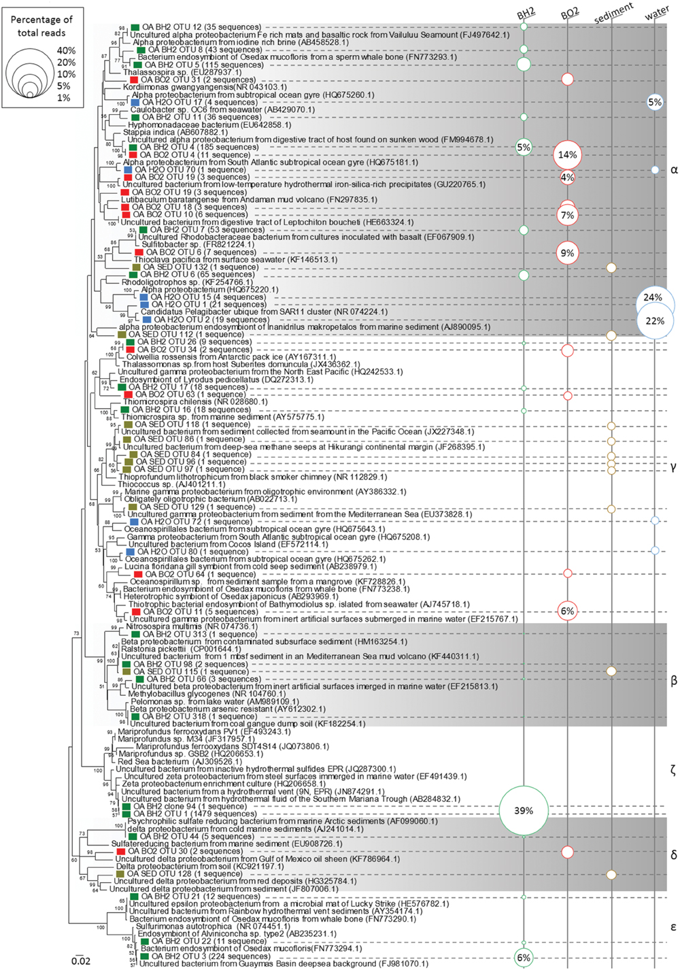Click the beta (β) class label
This screenshot has width=680, height=970.
click(674, 680)
